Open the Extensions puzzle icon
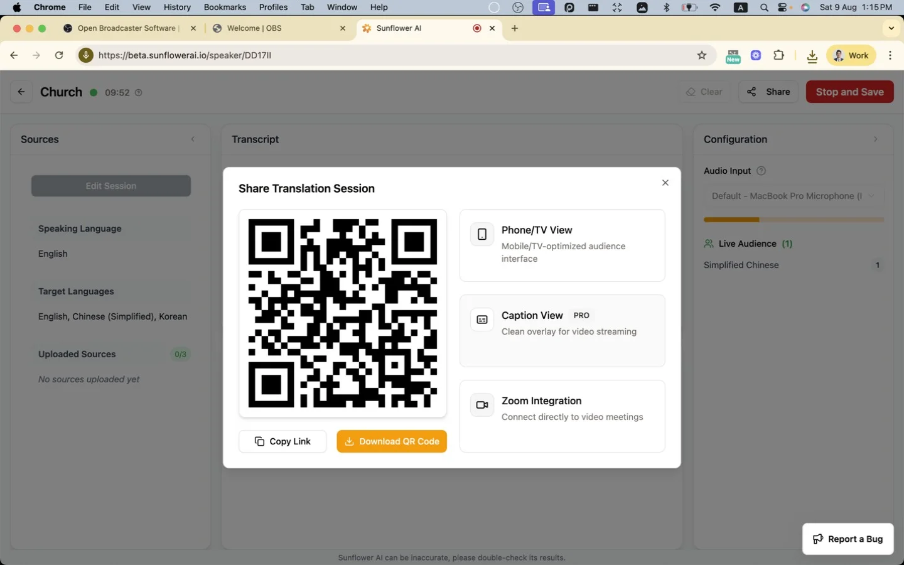This screenshot has width=904, height=565. click(779, 55)
